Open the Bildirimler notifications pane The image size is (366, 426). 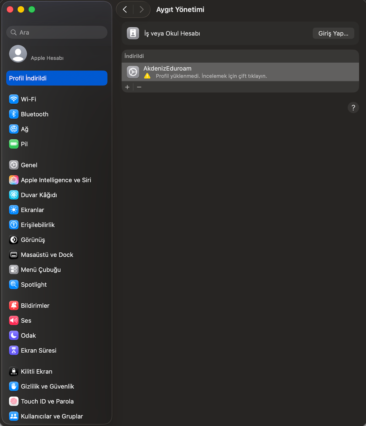click(x=35, y=305)
